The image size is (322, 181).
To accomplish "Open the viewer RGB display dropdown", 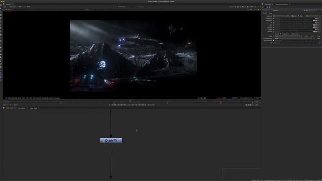I will tap(20, 7).
